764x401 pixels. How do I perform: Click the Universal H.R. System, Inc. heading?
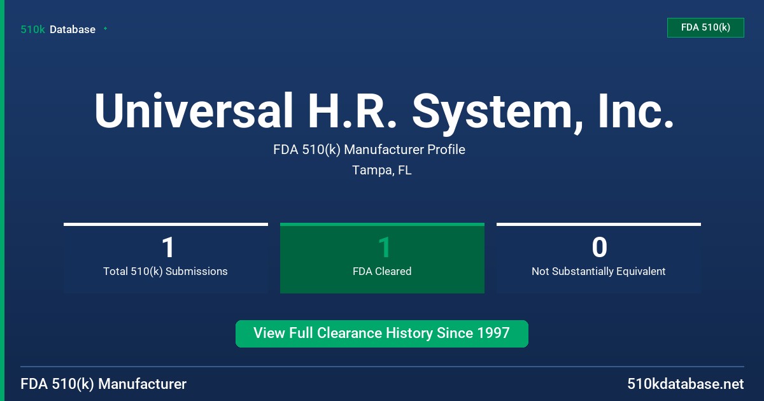click(384, 111)
